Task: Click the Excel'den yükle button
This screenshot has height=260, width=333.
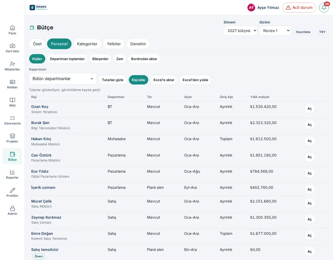Action: point(195,80)
